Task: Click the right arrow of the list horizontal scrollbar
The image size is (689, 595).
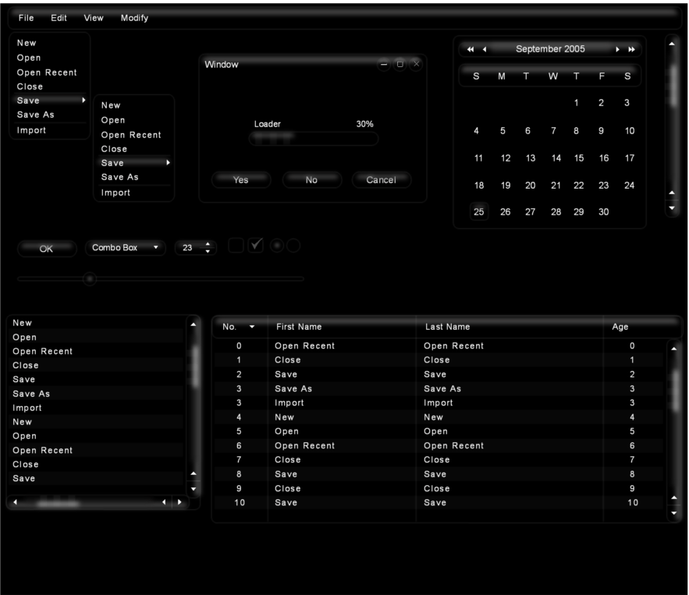Action: 179,502
